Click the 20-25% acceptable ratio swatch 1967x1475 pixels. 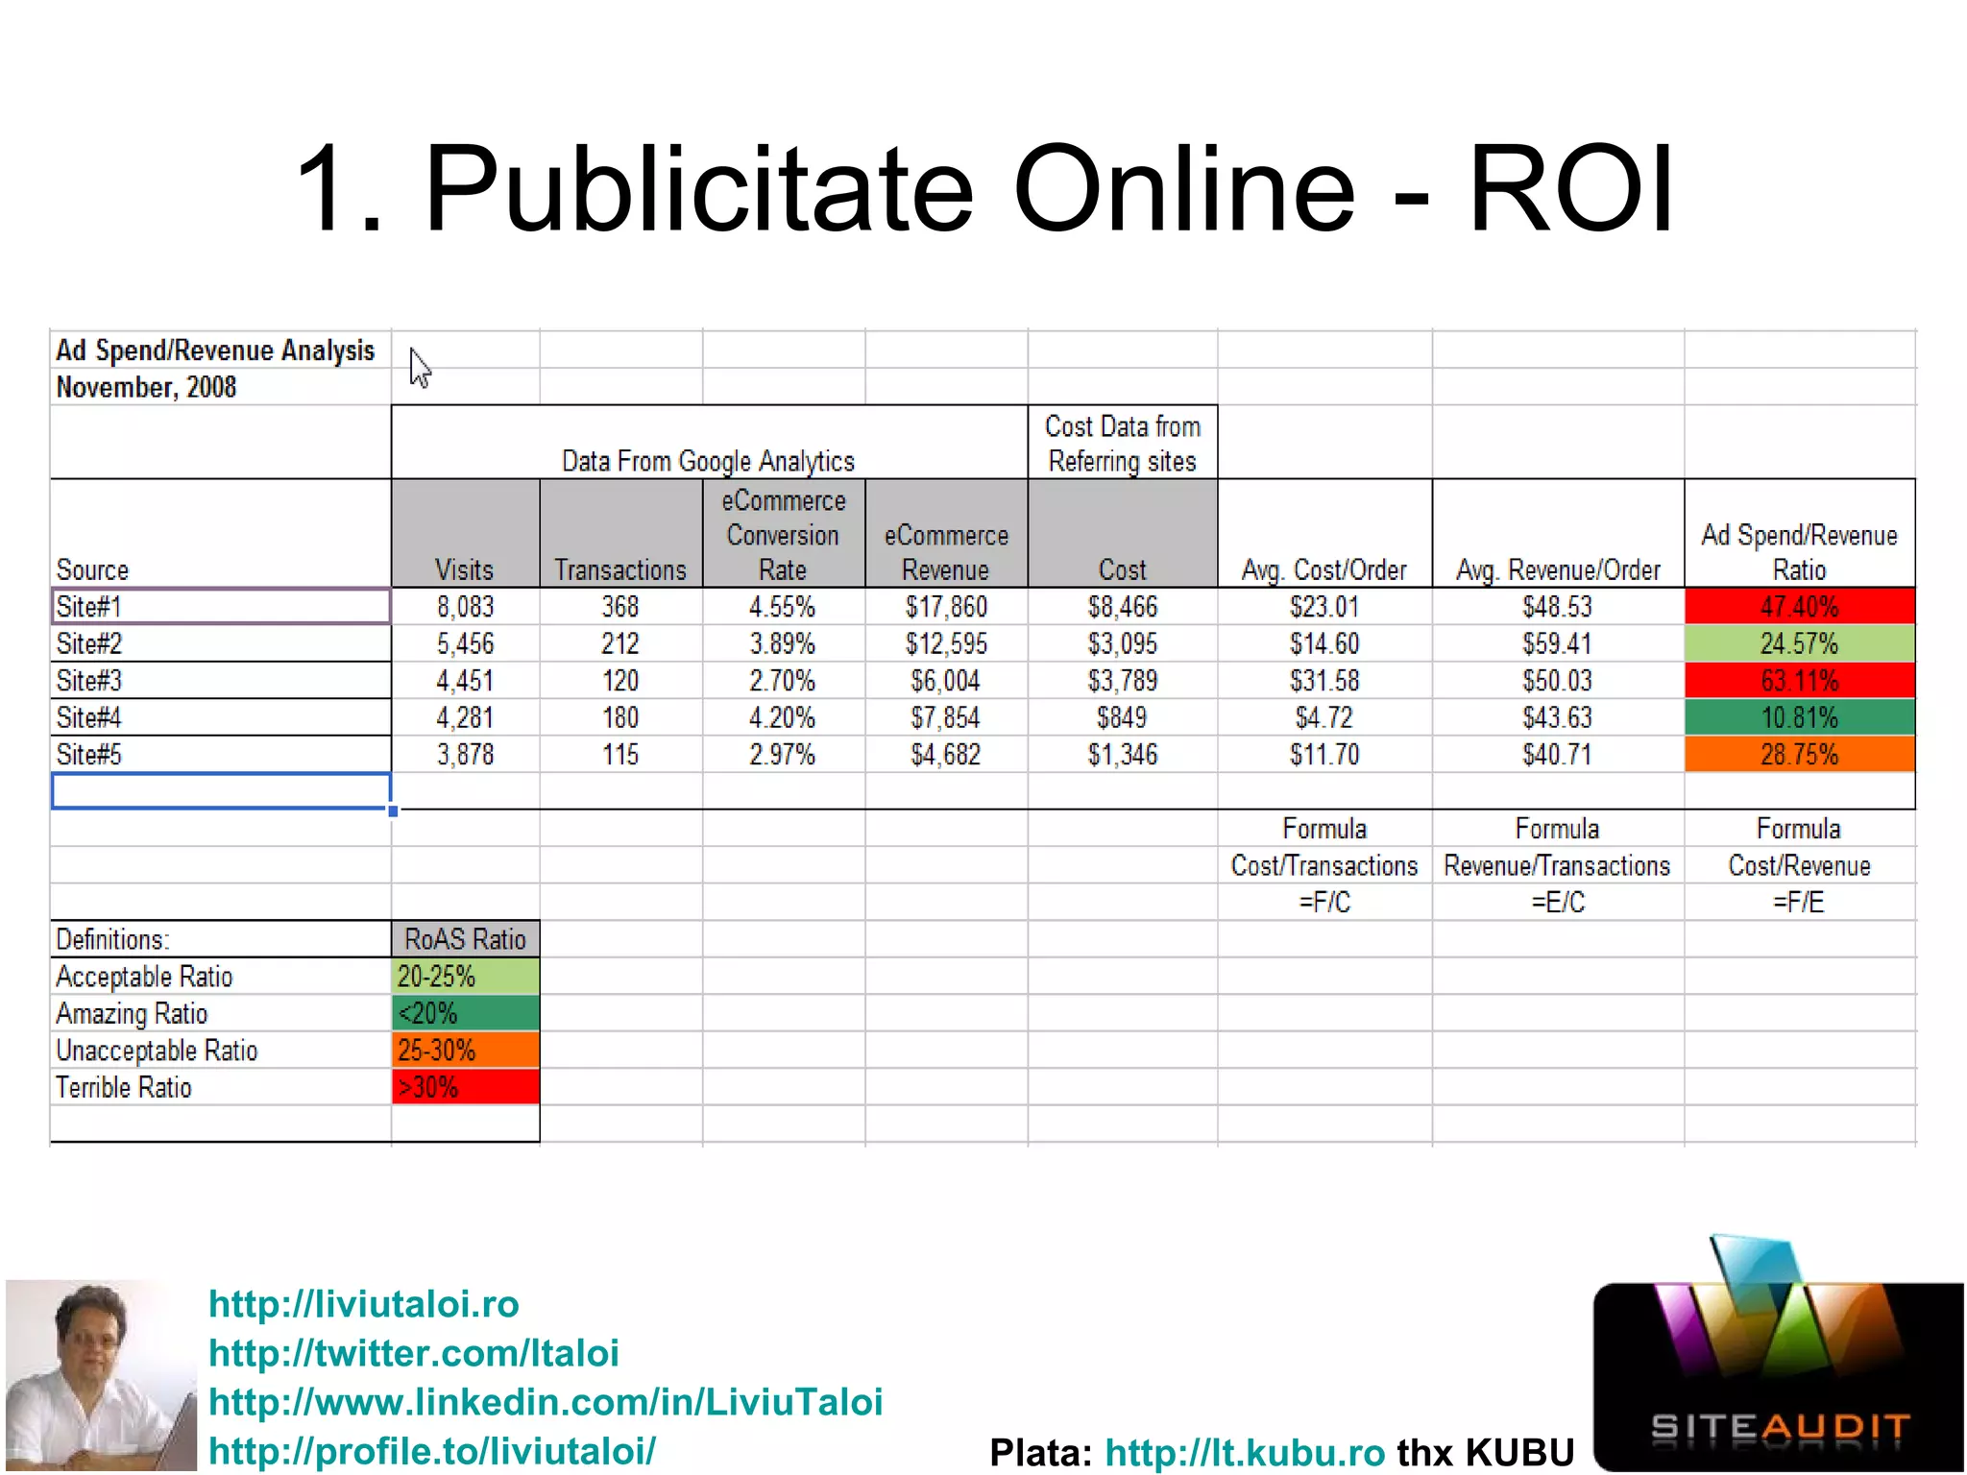(x=466, y=977)
